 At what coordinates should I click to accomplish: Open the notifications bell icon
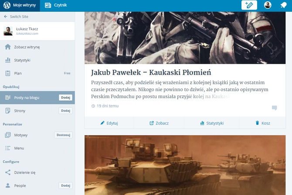pos(284,5)
